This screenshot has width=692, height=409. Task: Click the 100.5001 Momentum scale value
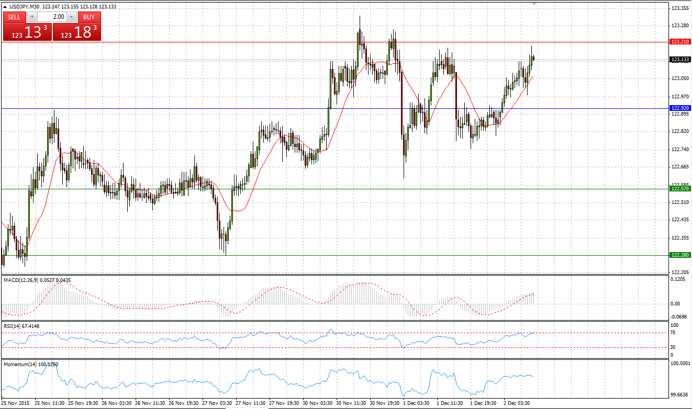(x=680, y=363)
